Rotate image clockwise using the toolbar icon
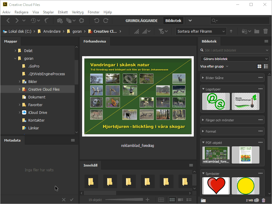 point(106,21)
